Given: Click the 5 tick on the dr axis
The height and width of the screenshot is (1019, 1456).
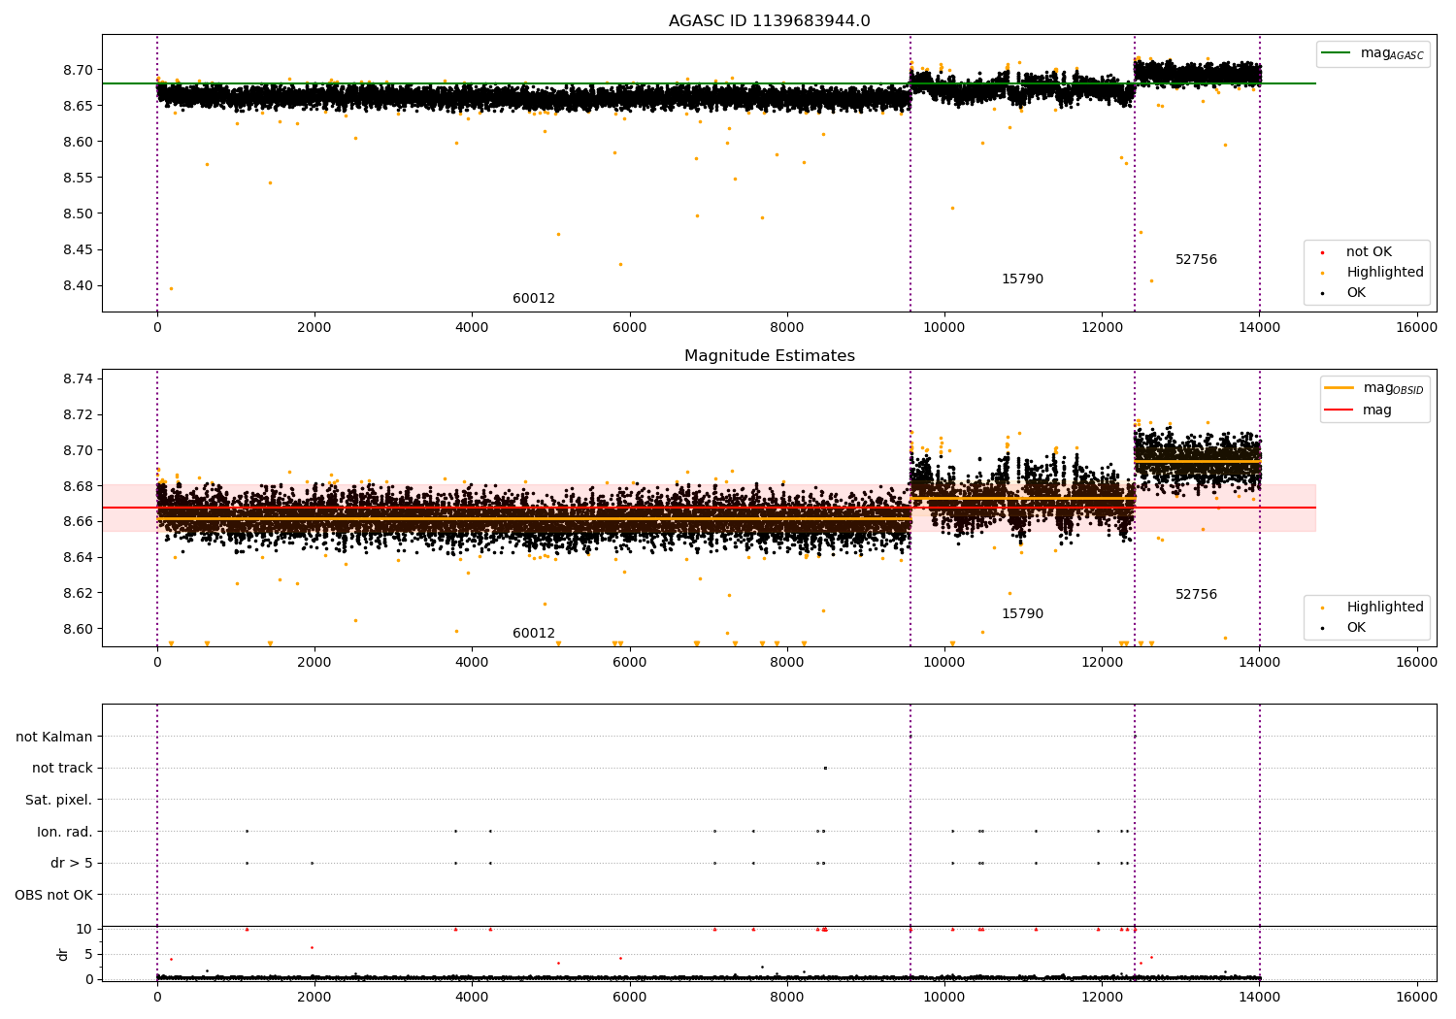Looking at the screenshot, I should pos(89,954).
